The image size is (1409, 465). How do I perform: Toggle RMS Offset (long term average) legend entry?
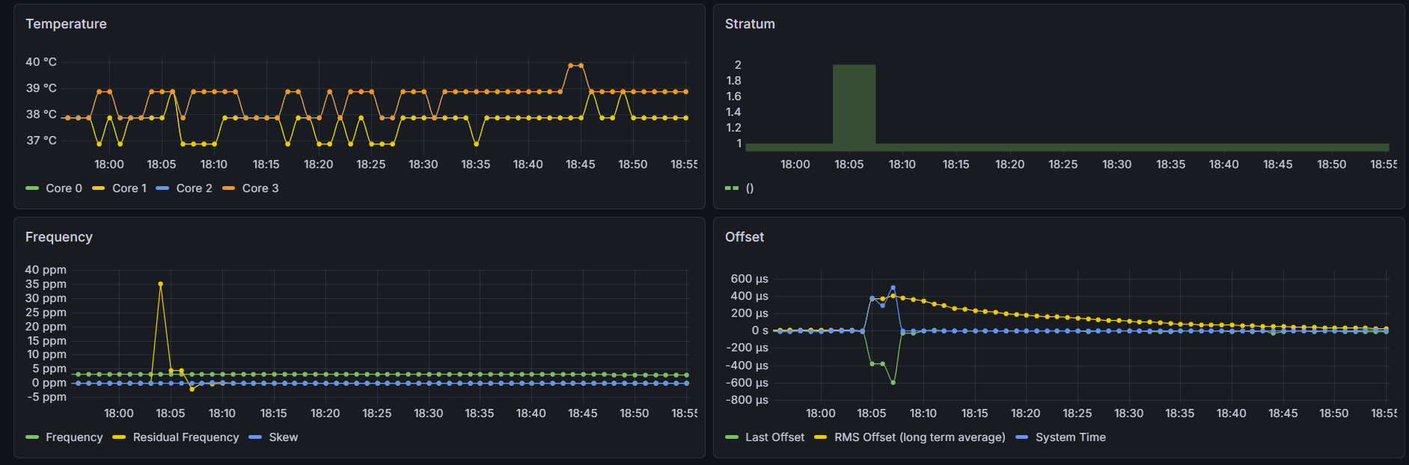coord(920,437)
